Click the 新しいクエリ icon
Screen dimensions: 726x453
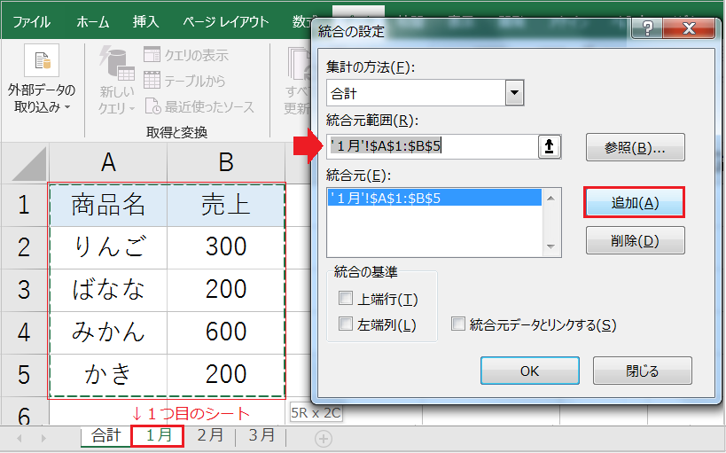point(117,63)
